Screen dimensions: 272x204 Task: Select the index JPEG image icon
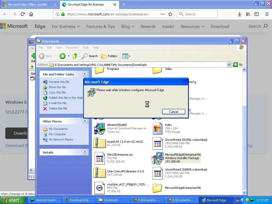pyautogui.click(x=157, y=128)
